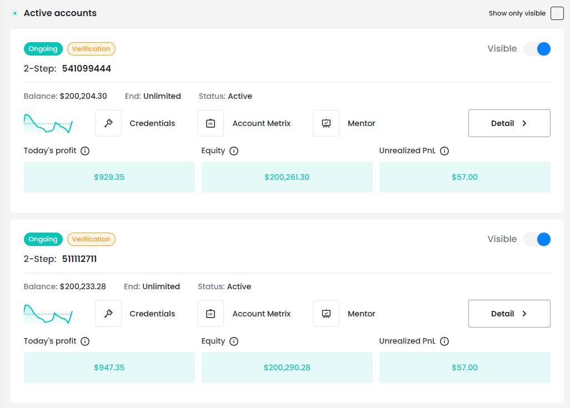Click Status: Active for account 541099444

point(226,96)
